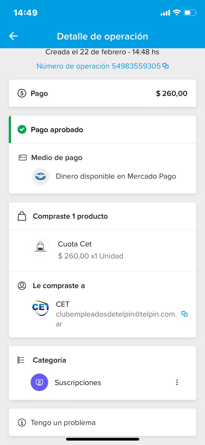Tap Dinero disponible en Mercado Pago
Viewport: 205px width, 445px height.
click(116, 176)
